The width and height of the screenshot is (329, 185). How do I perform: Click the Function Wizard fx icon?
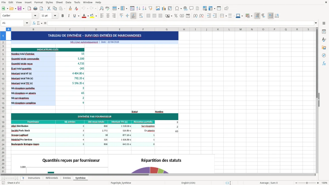(x=34, y=23)
